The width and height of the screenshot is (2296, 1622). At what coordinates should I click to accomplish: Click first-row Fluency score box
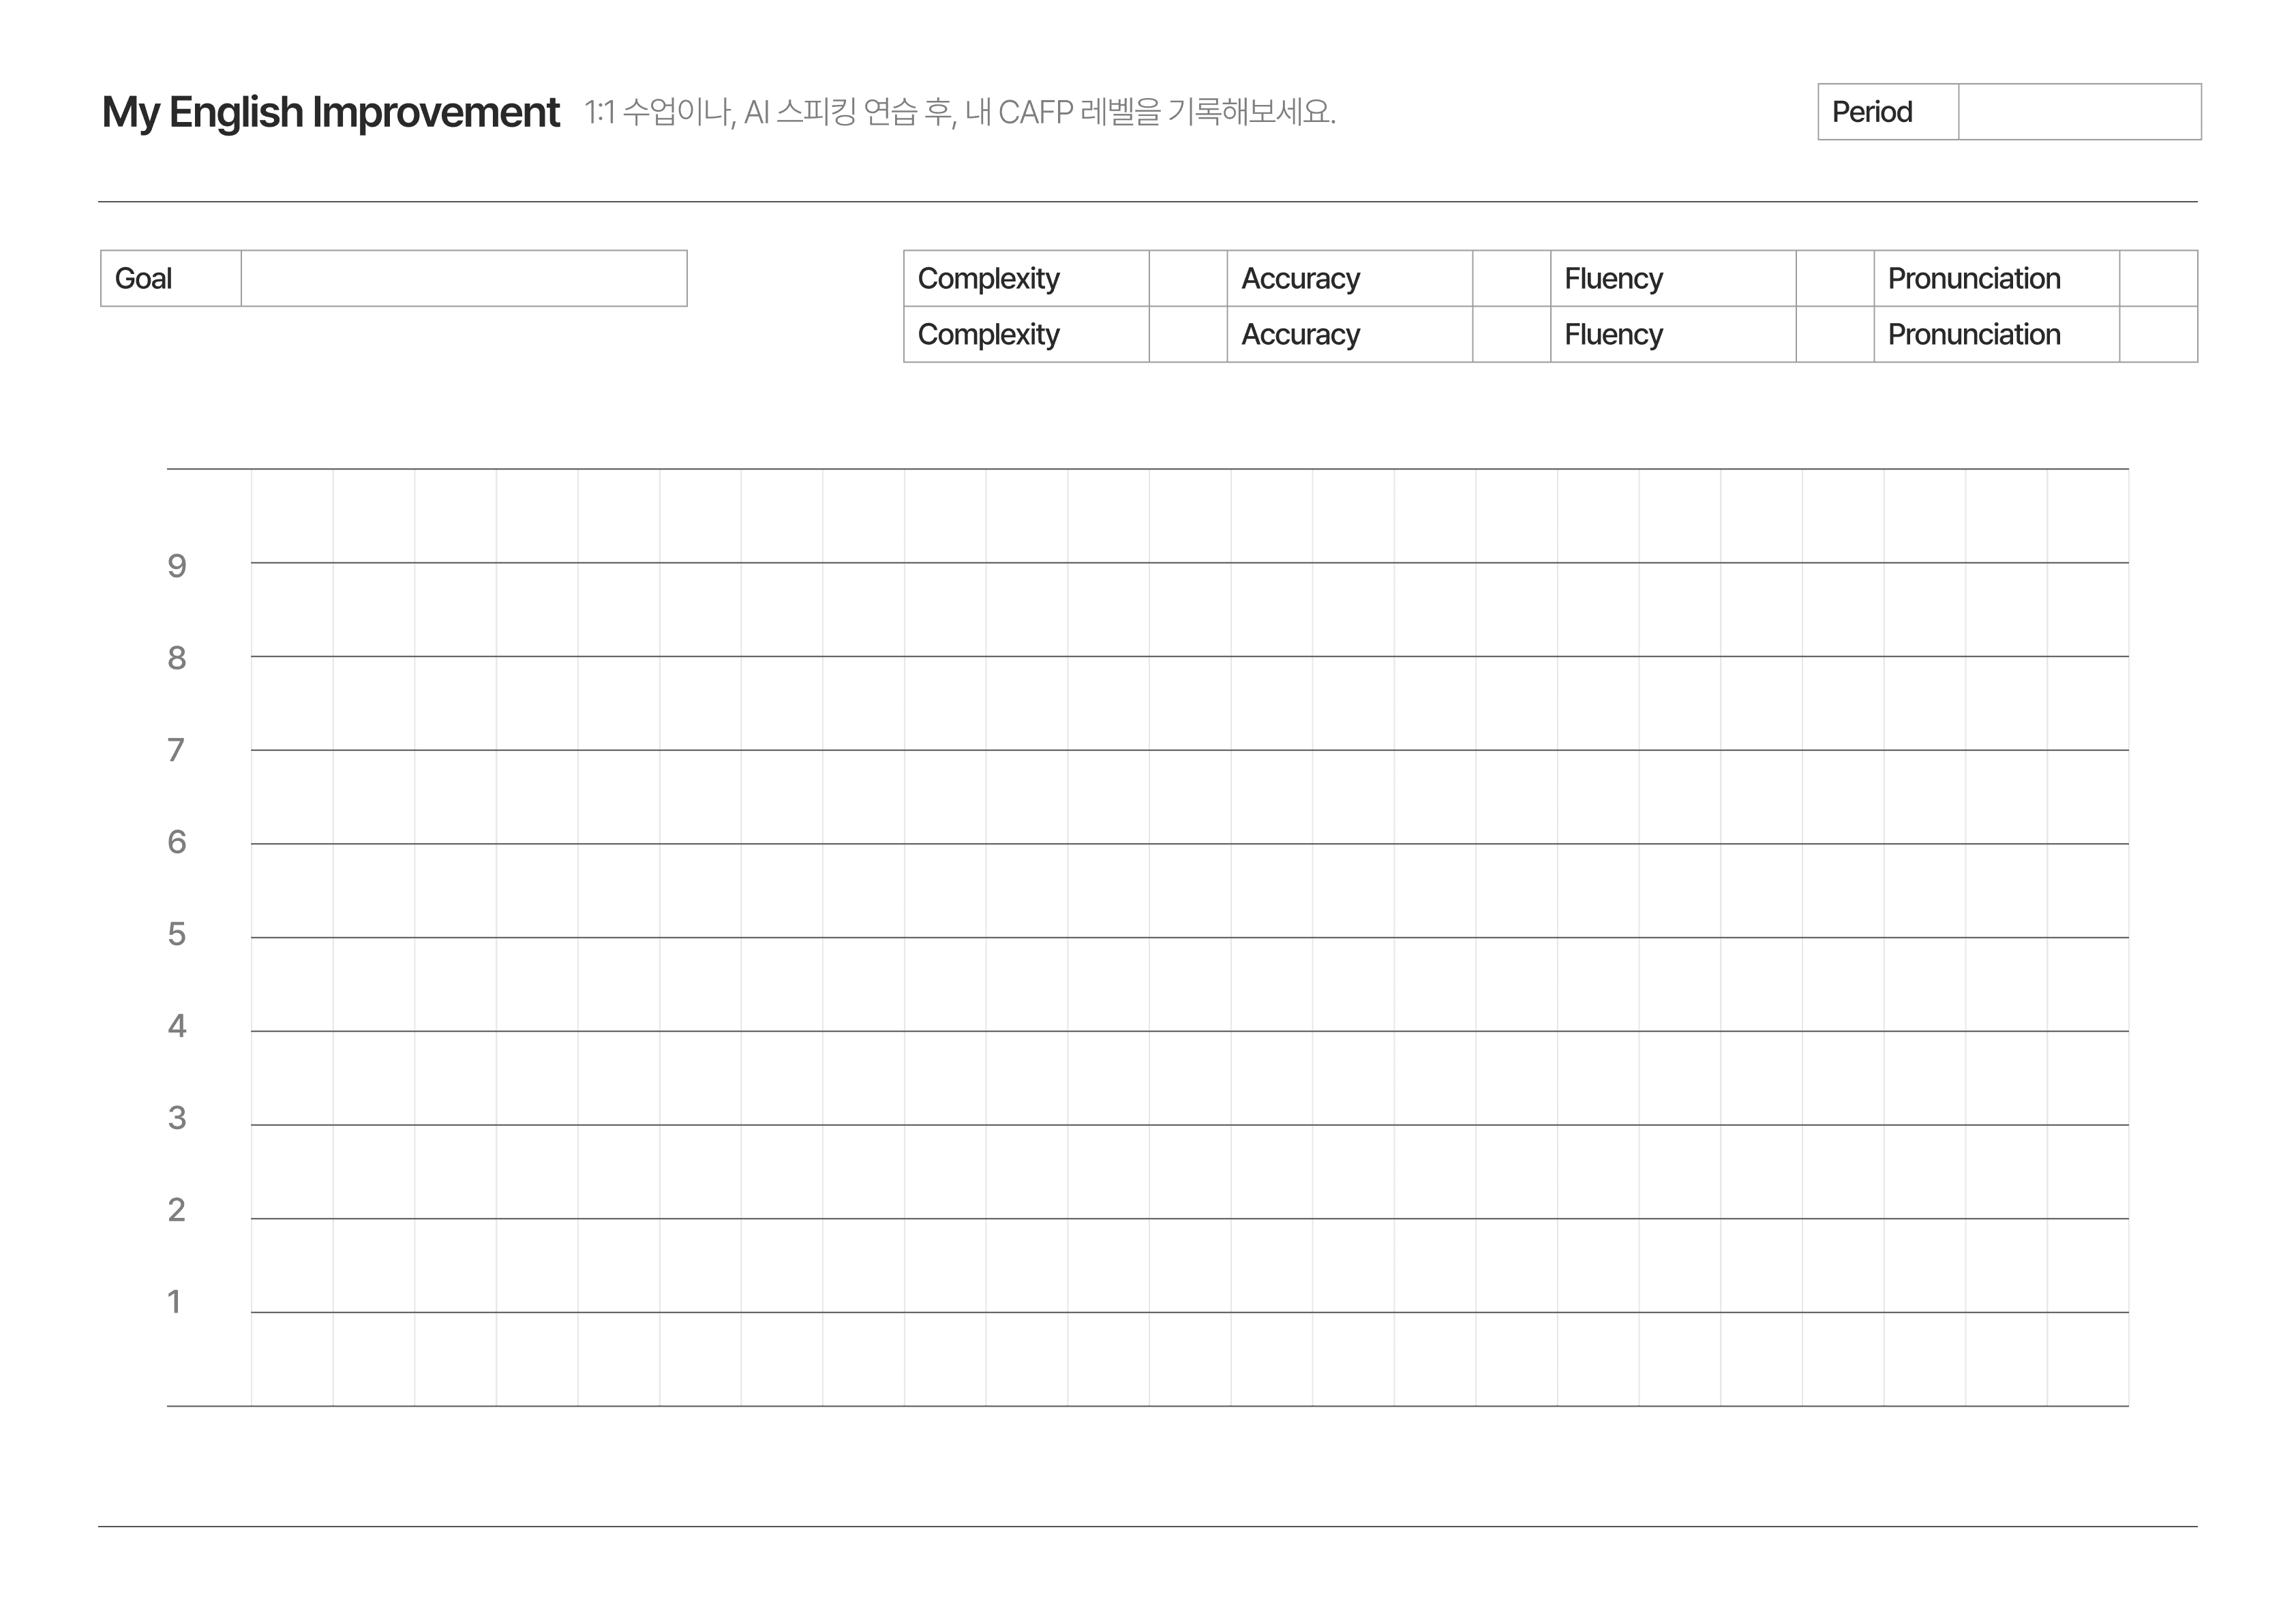(x=1834, y=279)
